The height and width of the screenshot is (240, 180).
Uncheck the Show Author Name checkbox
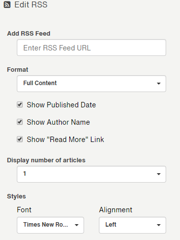click(x=20, y=122)
